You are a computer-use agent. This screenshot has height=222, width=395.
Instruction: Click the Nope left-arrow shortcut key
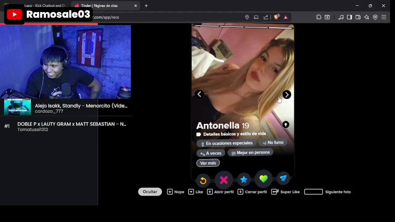pos(170,192)
